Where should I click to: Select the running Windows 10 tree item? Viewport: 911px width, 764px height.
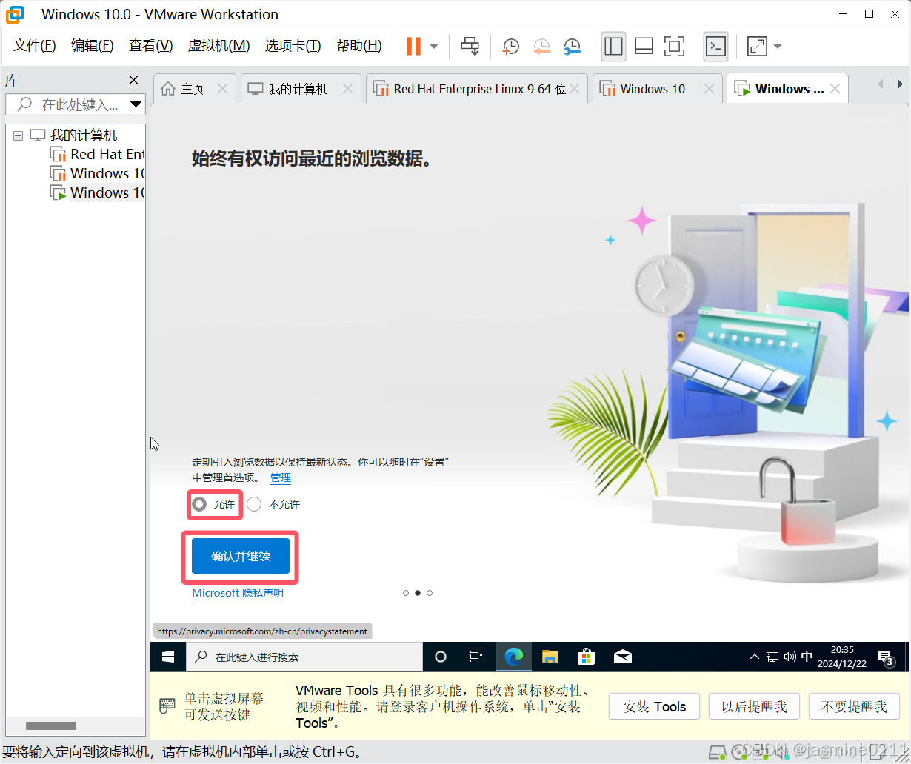tap(97, 192)
